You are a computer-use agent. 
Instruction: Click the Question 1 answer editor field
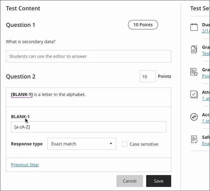click(x=88, y=56)
